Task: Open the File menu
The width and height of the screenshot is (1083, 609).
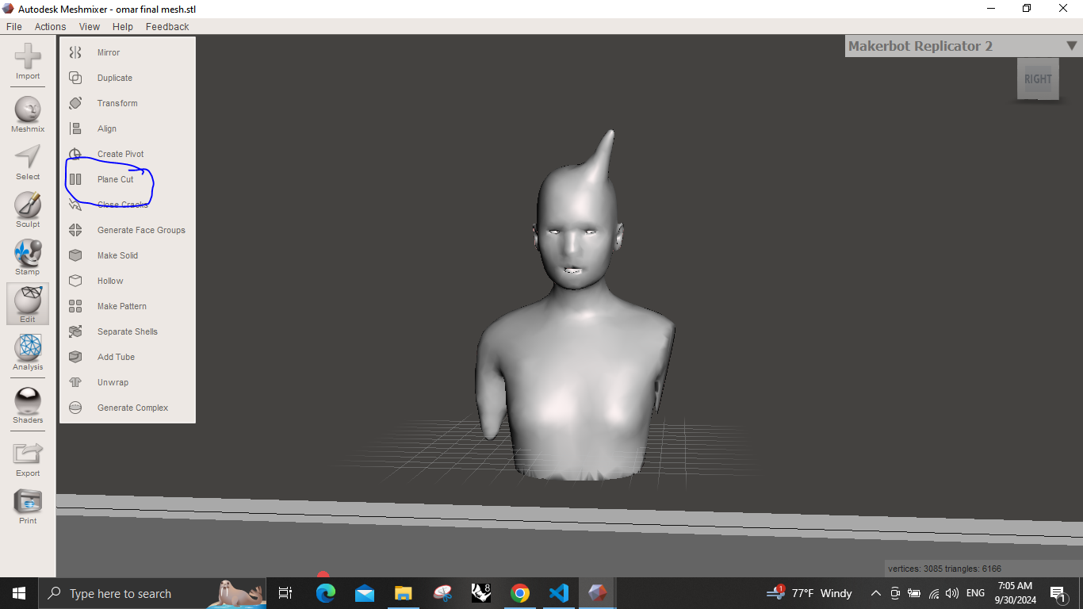Action: tap(14, 26)
